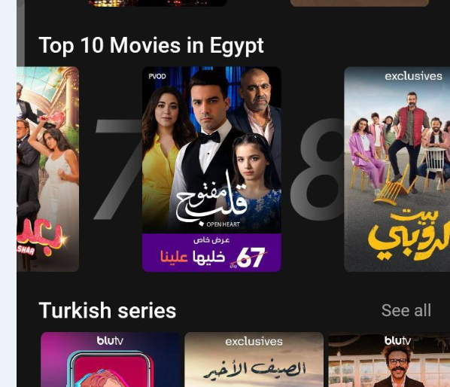This screenshot has width=450, height=387.
Task: Click the Top 10 Movies in Egypt heading
Action: click(x=151, y=45)
